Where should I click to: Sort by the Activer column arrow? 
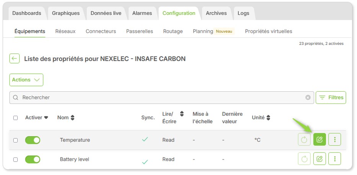click(x=46, y=118)
